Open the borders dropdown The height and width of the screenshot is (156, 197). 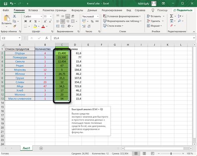[x=29, y=26]
